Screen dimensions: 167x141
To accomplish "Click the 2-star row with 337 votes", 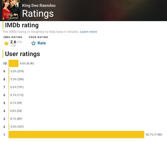I will click(14, 127).
